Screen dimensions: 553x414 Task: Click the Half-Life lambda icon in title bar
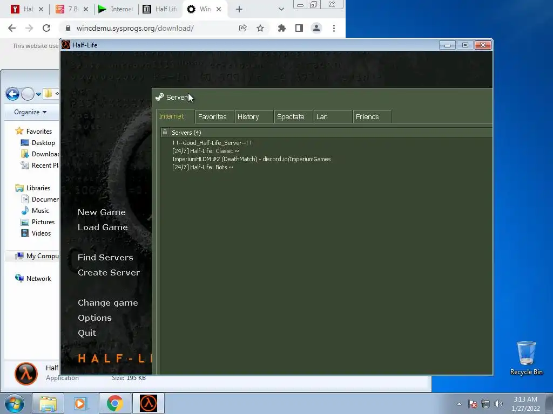click(x=65, y=45)
